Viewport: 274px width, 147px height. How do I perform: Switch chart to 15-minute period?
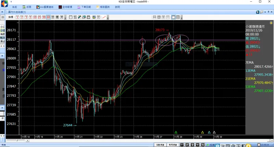click(39, 17)
